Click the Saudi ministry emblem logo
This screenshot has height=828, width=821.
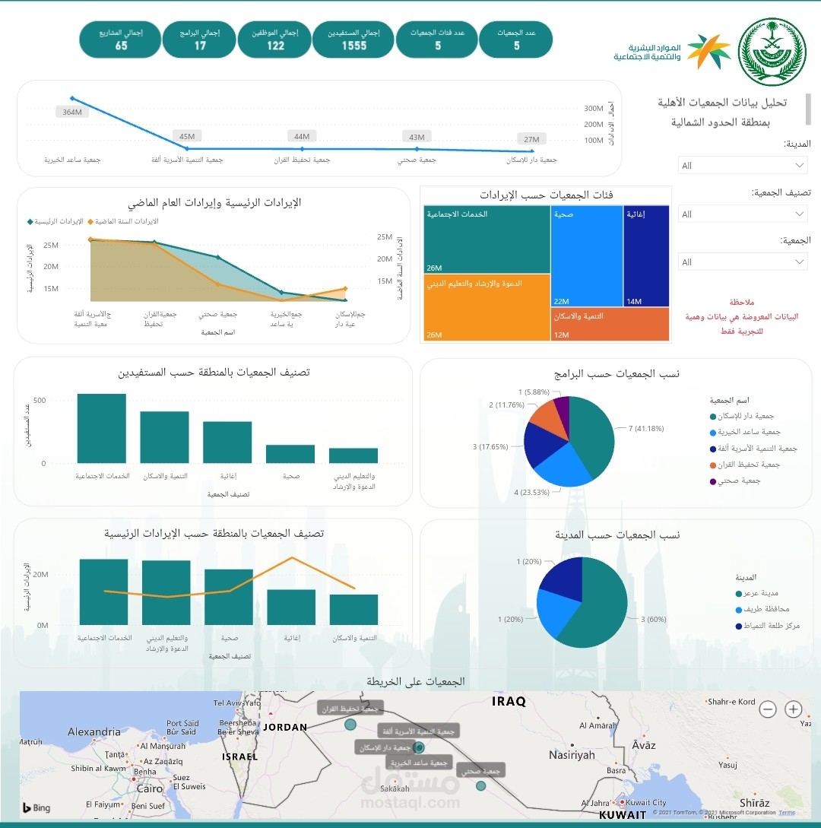click(x=772, y=51)
